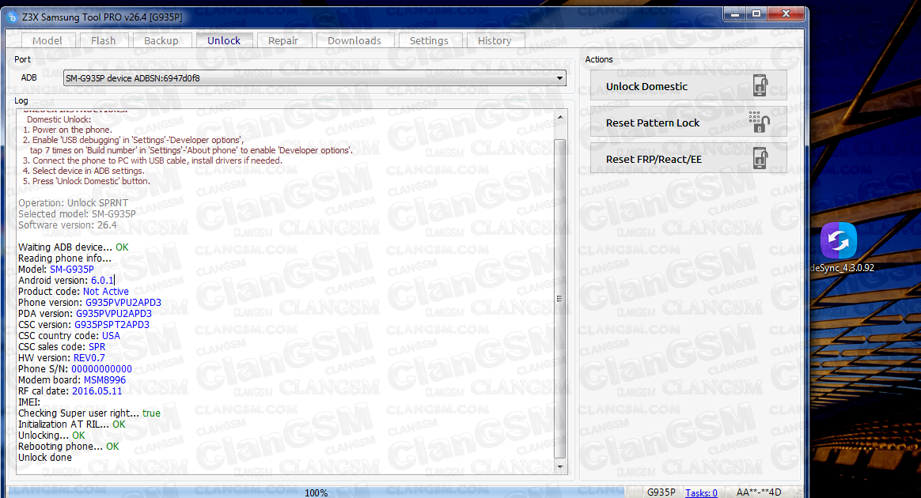Maximize the Z3X Samsung Tool window
921x498 pixels.
click(x=756, y=13)
